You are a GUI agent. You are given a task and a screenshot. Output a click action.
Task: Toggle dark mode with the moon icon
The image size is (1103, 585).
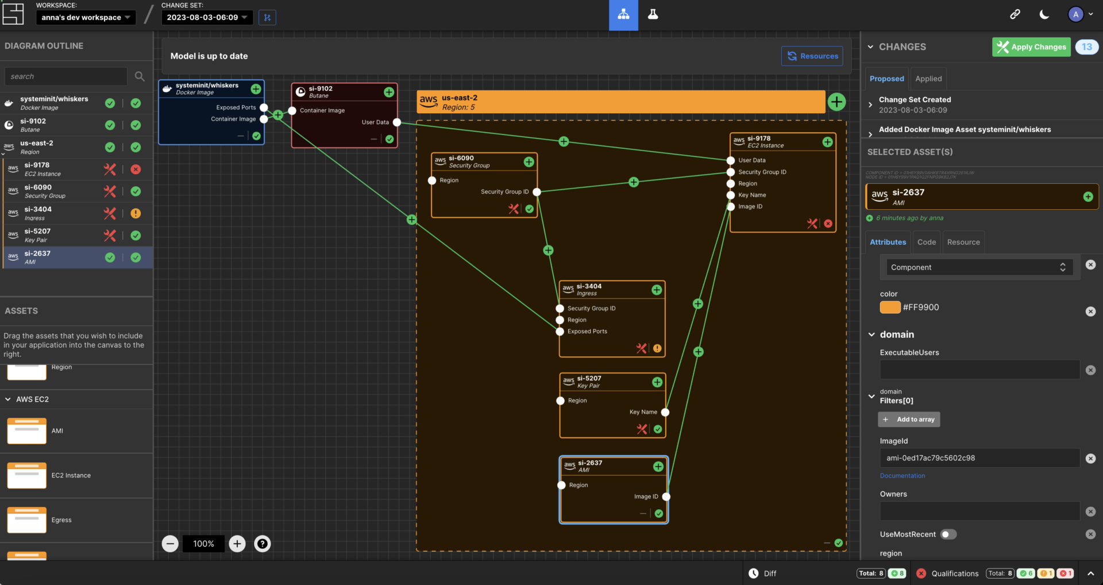pyautogui.click(x=1044, y=14)
